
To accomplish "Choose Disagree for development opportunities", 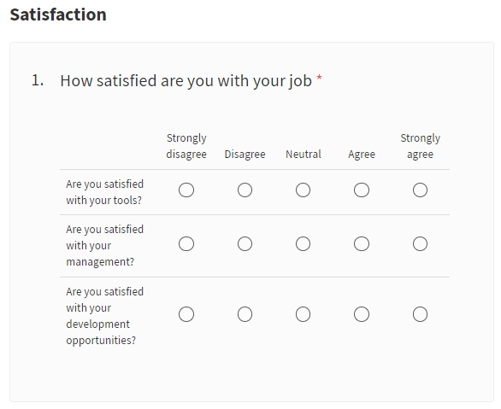I will click(x=245, y=314).
